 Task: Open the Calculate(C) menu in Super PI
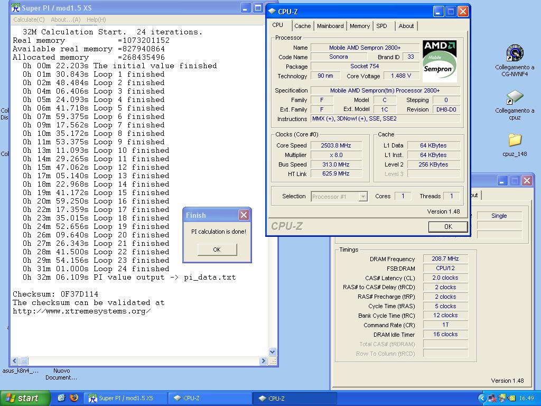29,20
